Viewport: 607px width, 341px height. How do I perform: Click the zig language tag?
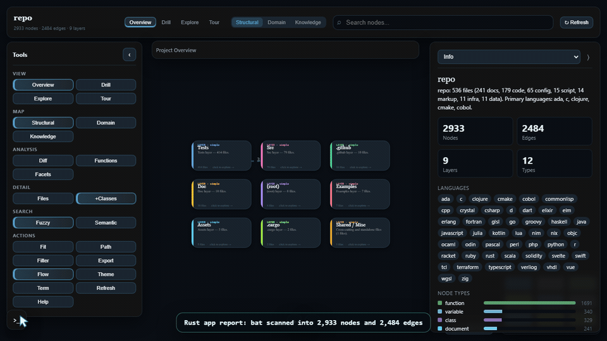[465, 278]
